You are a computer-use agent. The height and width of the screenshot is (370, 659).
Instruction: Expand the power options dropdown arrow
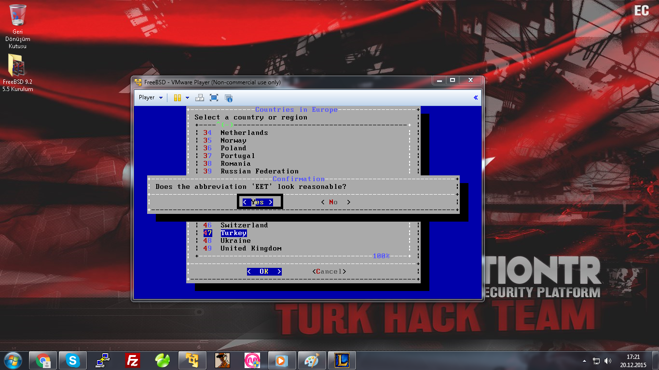coord(187,98)
